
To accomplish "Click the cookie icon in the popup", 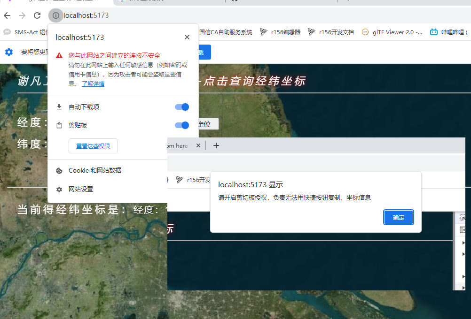I will 59,171.
